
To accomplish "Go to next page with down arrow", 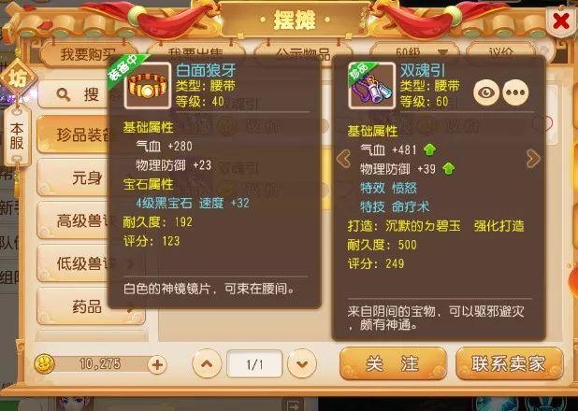I will pyautogui.click(x=302, y=364).
